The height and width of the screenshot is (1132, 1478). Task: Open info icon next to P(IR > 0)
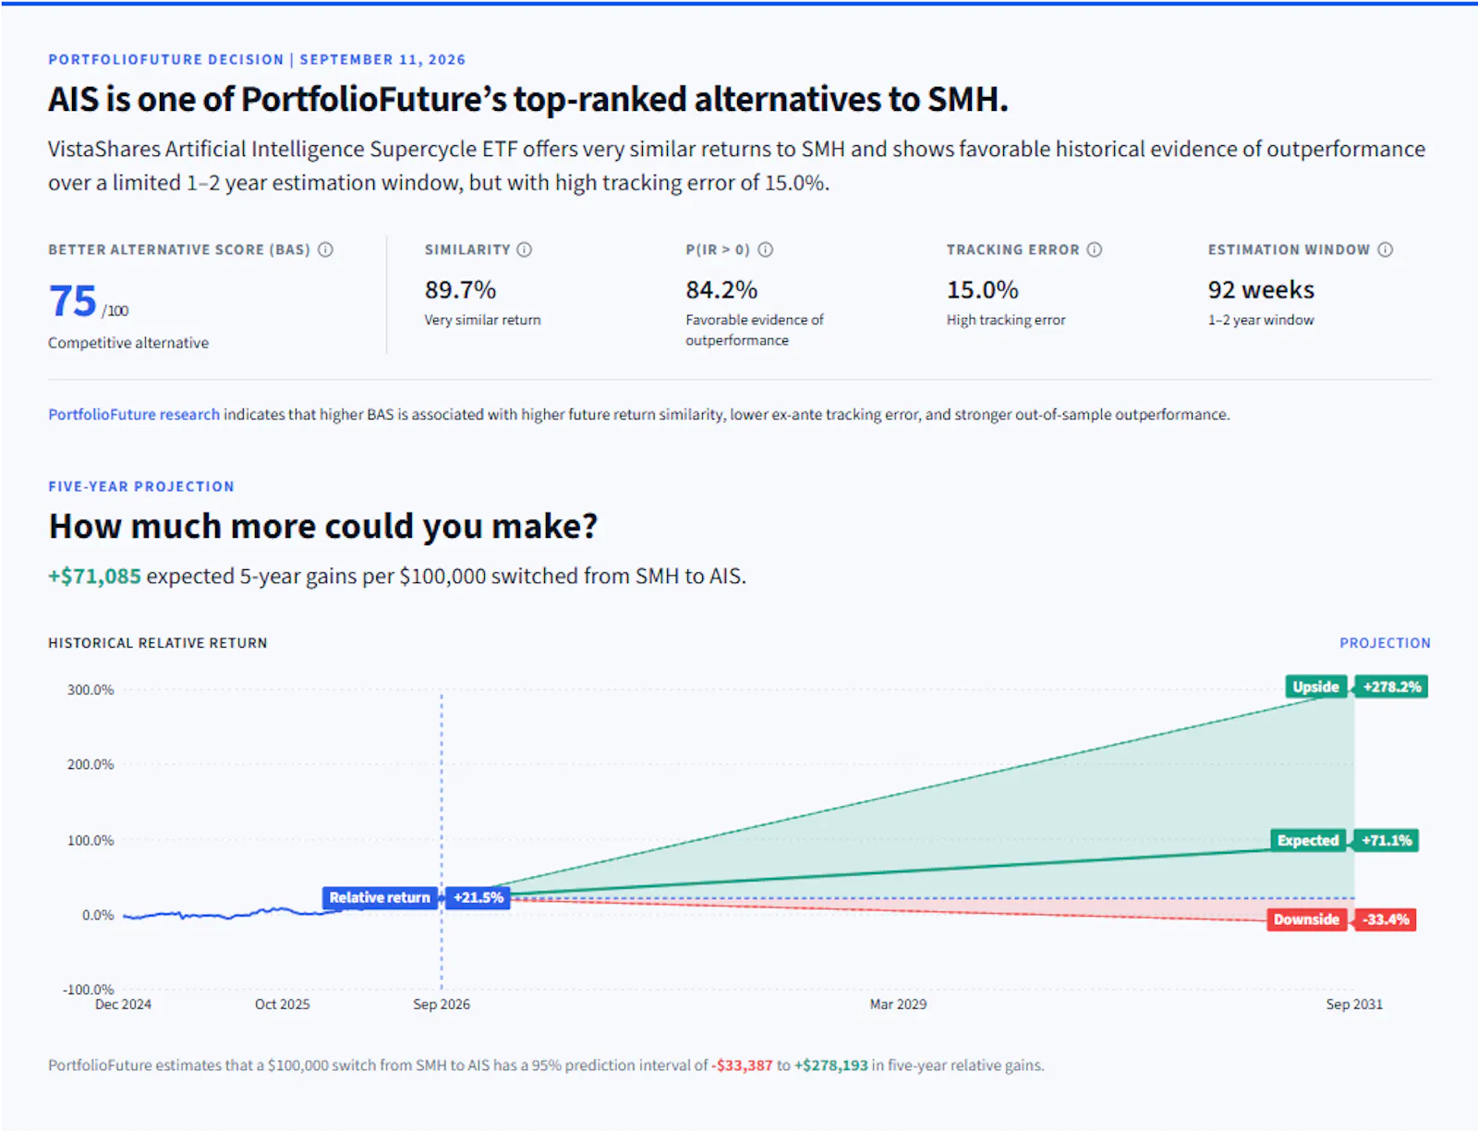pyautogui.click(x=766, y=250)
